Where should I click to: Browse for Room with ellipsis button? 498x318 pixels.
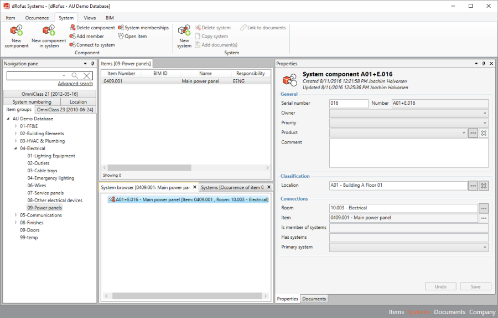484,208
